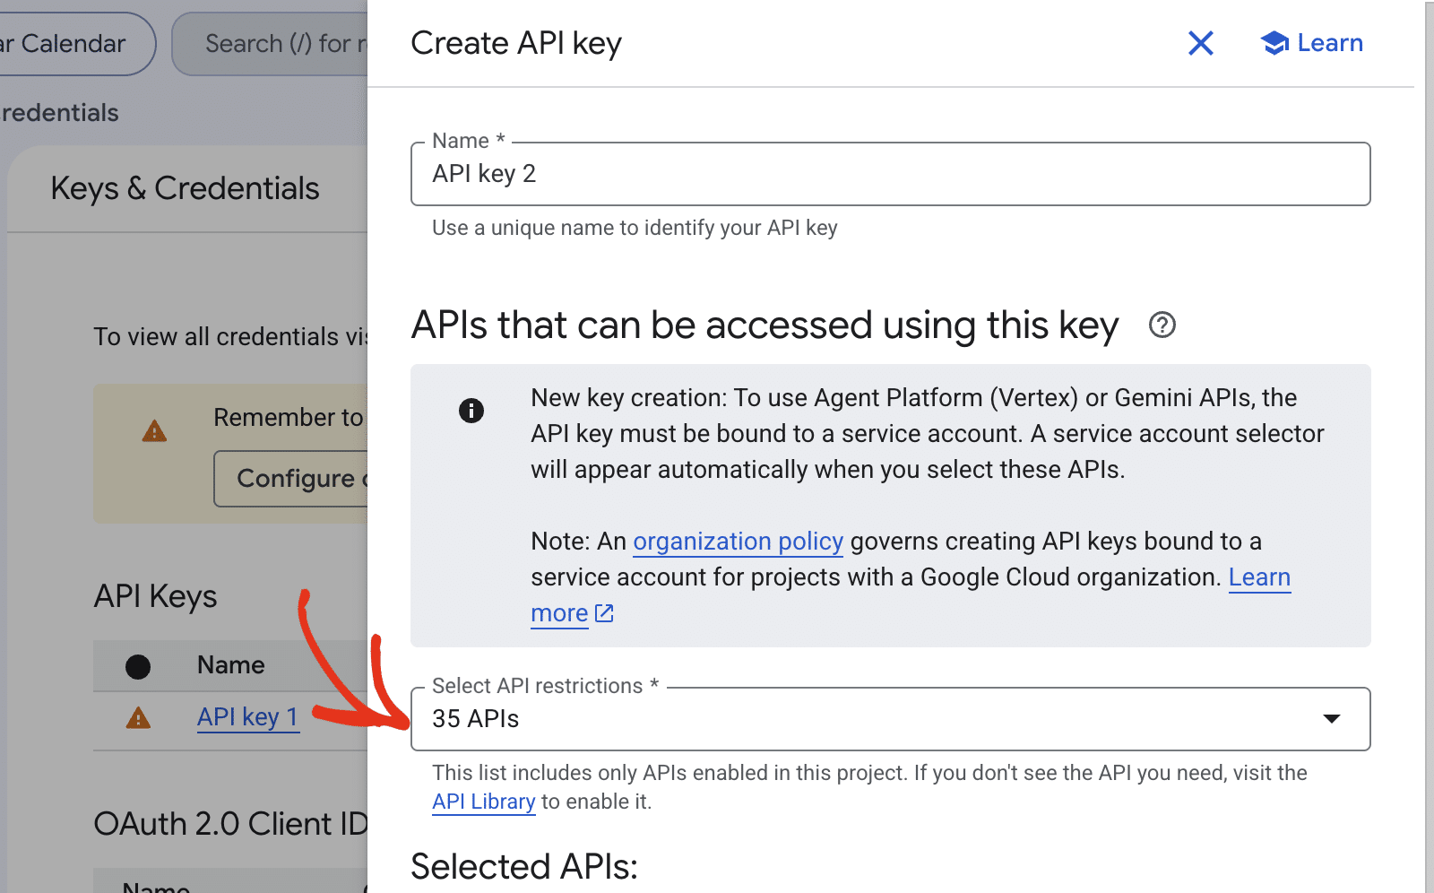Click the Create API key panel title
The width and height of the screenshot is (1434, 893).
pos(516,43)
